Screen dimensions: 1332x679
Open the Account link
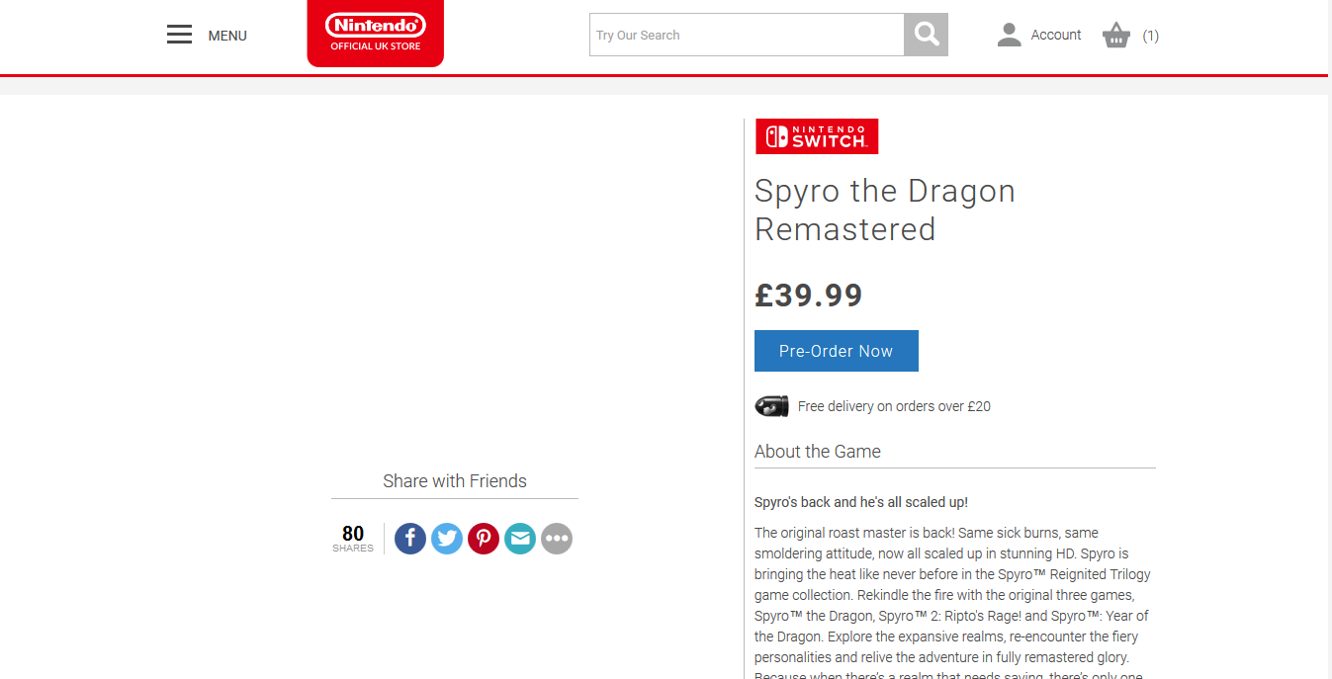point(1056,35)
